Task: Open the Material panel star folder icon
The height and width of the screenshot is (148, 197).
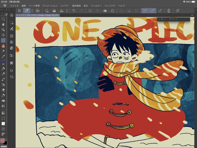Action: (12, 56)
